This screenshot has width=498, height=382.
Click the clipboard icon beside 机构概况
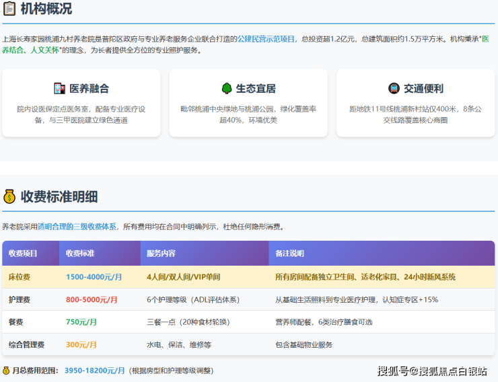9,9
